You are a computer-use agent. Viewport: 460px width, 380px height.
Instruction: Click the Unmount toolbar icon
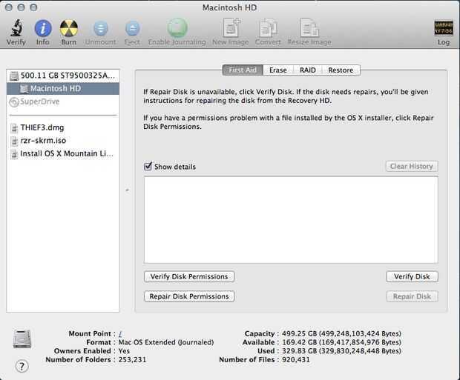coord(101,29)
